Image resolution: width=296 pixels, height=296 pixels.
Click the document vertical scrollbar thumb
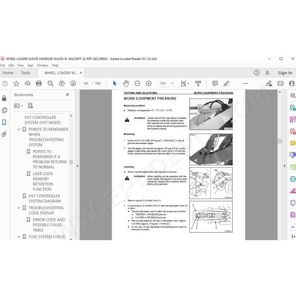(280, 141)
